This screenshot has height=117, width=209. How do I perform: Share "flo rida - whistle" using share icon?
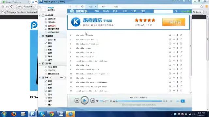pyautogui.click(x=181, y=35)
